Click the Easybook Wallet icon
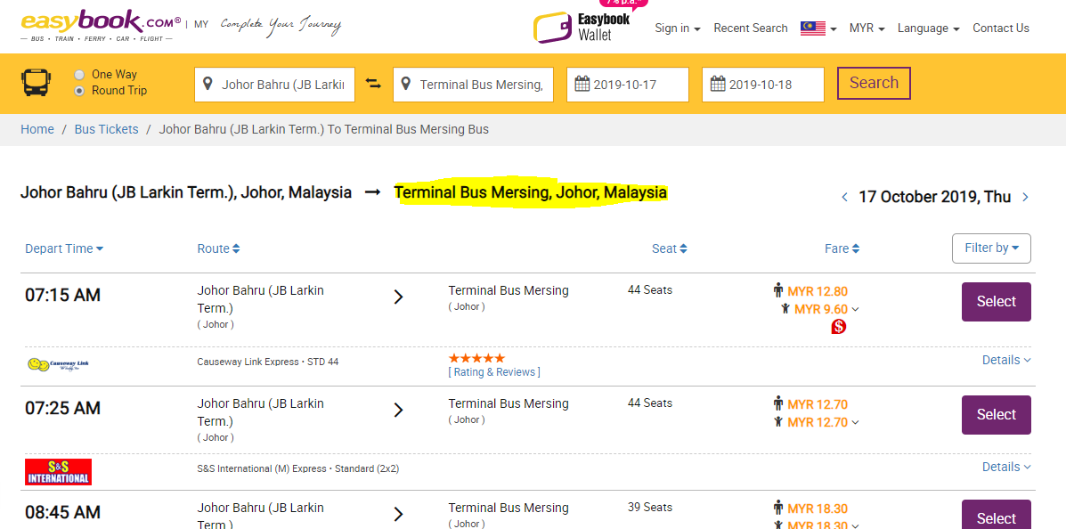The width and height of the screenshot is (1066, 529). 552,28
